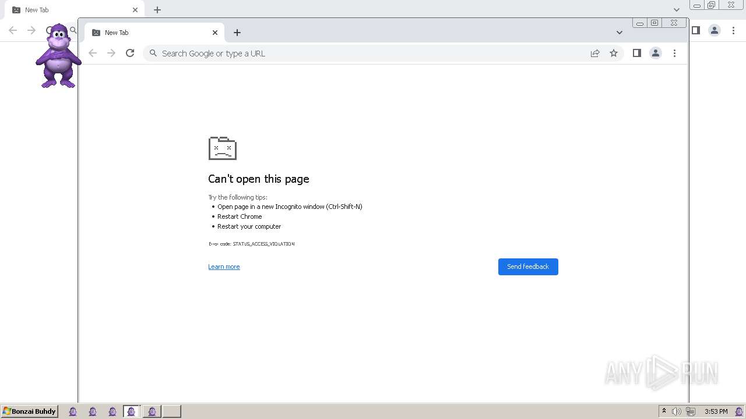Open the volume speaker tray icon

(x=676, y=411)
